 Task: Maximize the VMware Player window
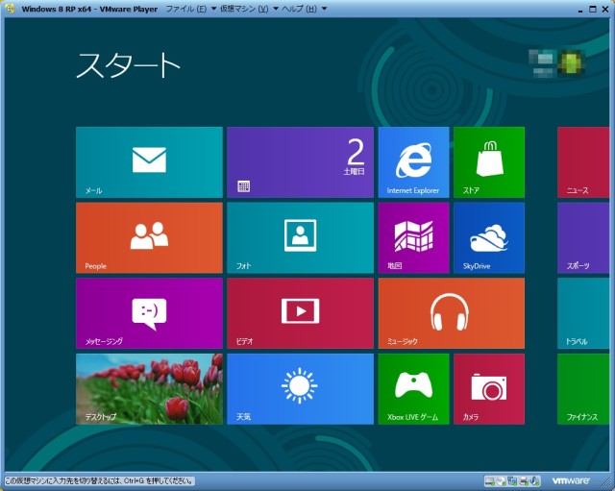[593, 9]
